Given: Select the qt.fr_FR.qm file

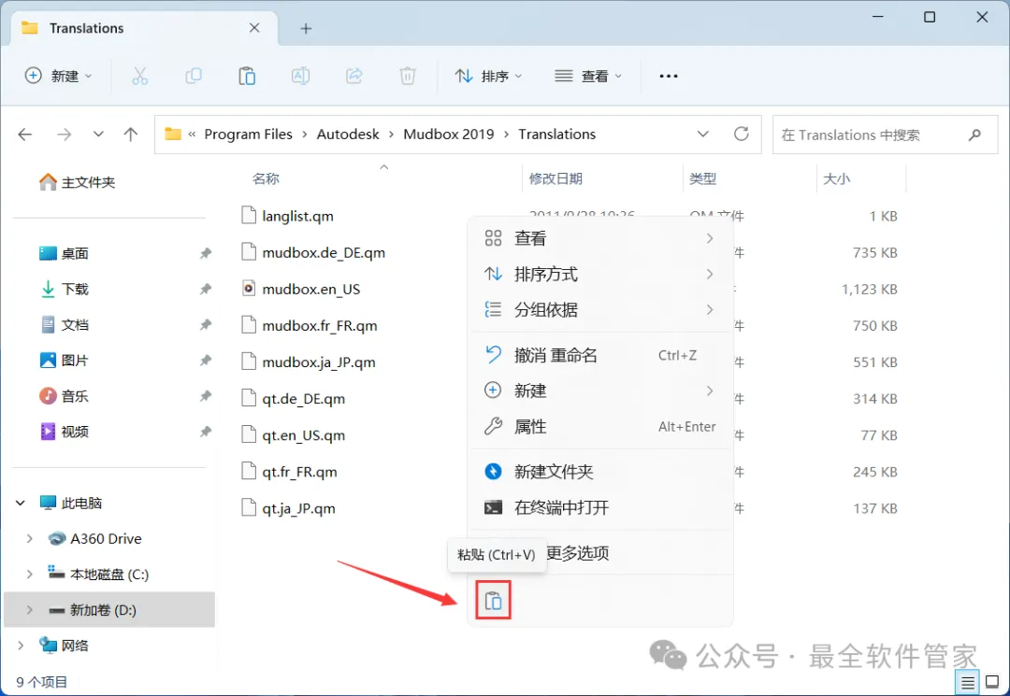Looking at the screenshot, I should tap(299, 472).
